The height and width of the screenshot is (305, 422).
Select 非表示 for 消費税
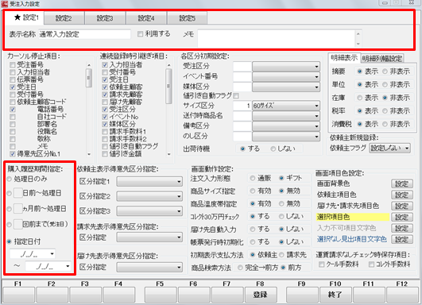[385, 124]
